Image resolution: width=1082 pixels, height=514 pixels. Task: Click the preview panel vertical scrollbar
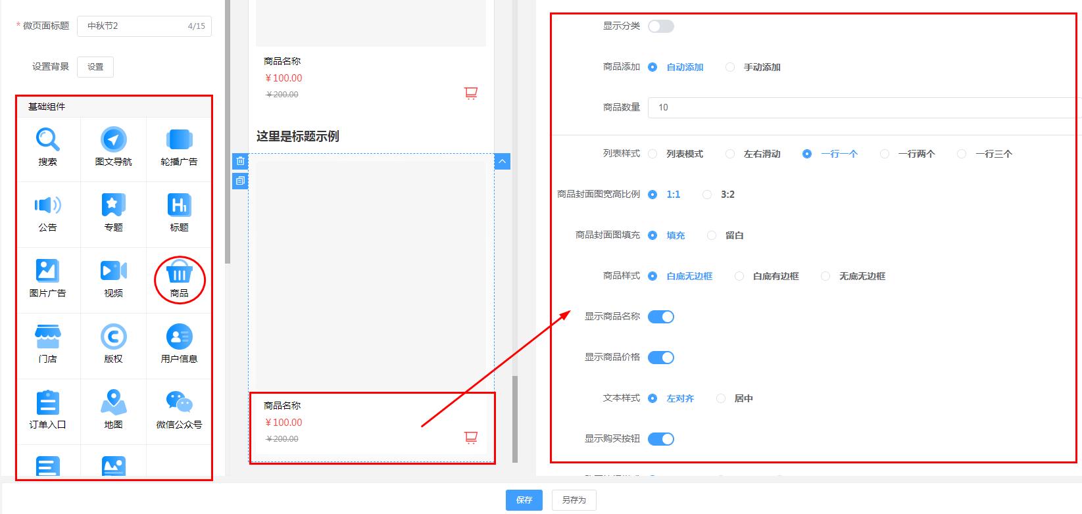click(x=515, y=419)
